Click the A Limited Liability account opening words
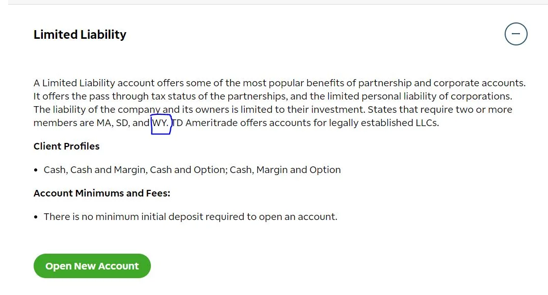This screenshot has width=548, height=295. 94,83
